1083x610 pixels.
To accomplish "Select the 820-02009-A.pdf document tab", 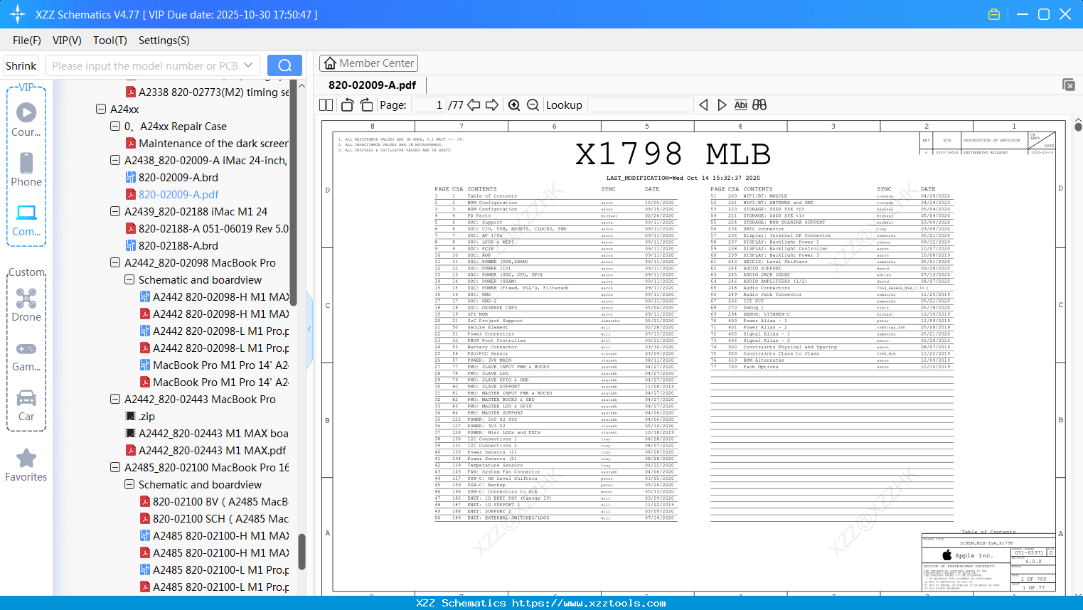I will (x=373, y=85).
